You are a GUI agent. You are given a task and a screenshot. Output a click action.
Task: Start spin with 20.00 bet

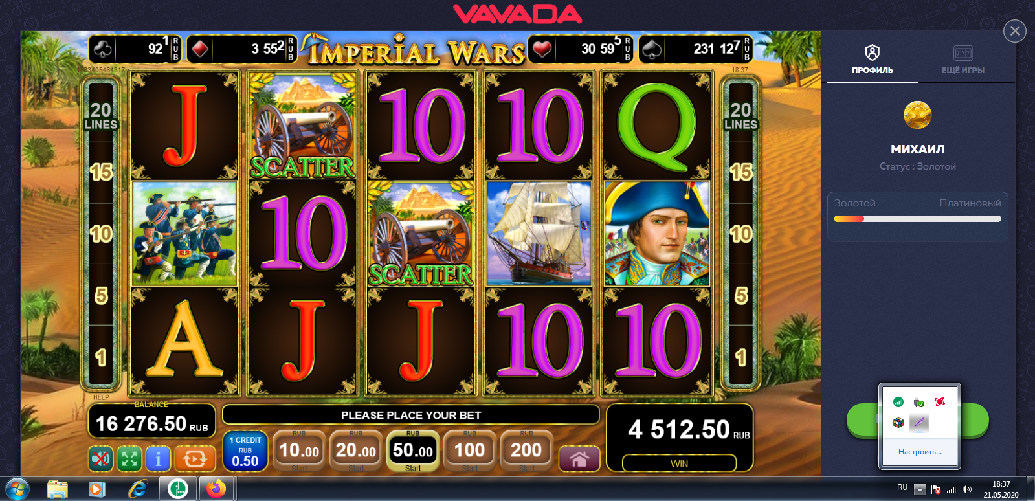click(x=356, y=451)
